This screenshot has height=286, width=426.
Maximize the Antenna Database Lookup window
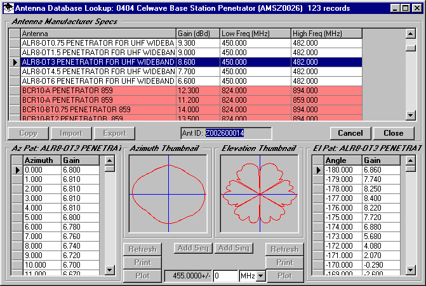406,8
